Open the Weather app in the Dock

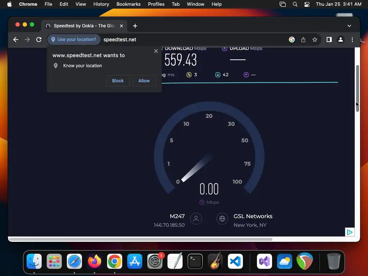click(x=285, y=261)
